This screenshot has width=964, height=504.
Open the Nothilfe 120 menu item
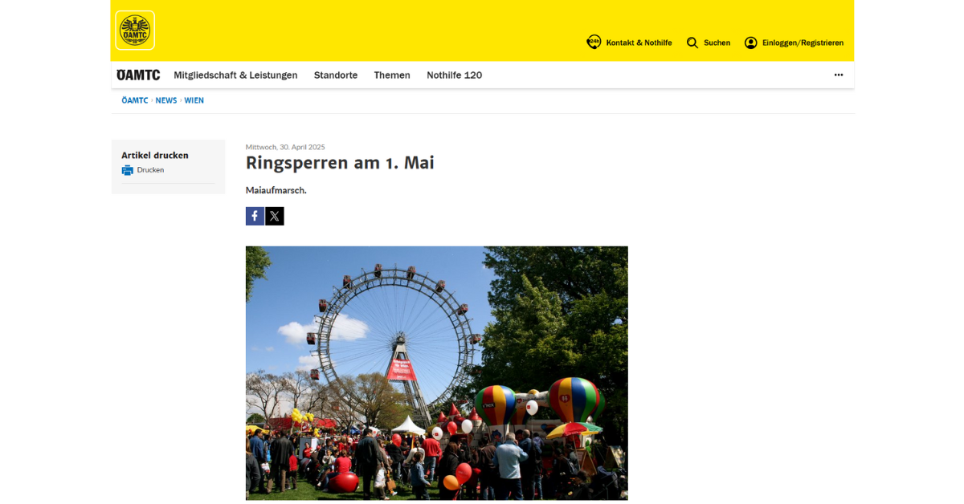455,75
